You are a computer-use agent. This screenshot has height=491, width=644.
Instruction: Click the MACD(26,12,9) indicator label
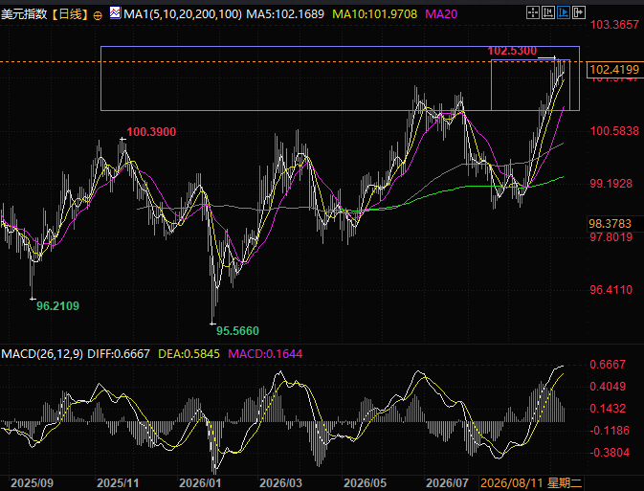tap(42, 354)
